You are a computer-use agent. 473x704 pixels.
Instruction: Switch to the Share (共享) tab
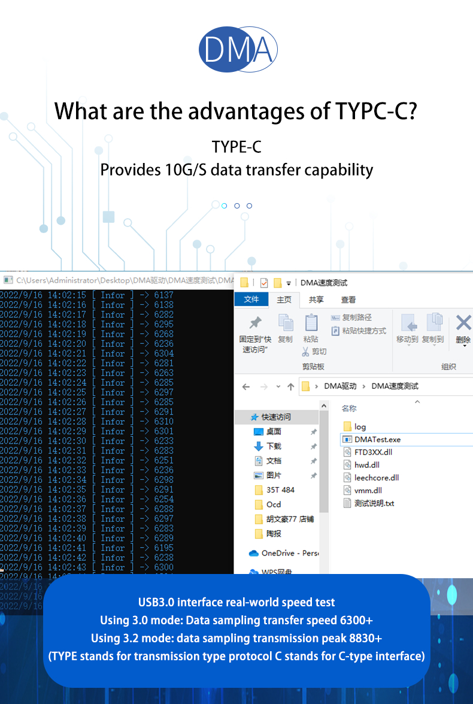click(316, 300)
